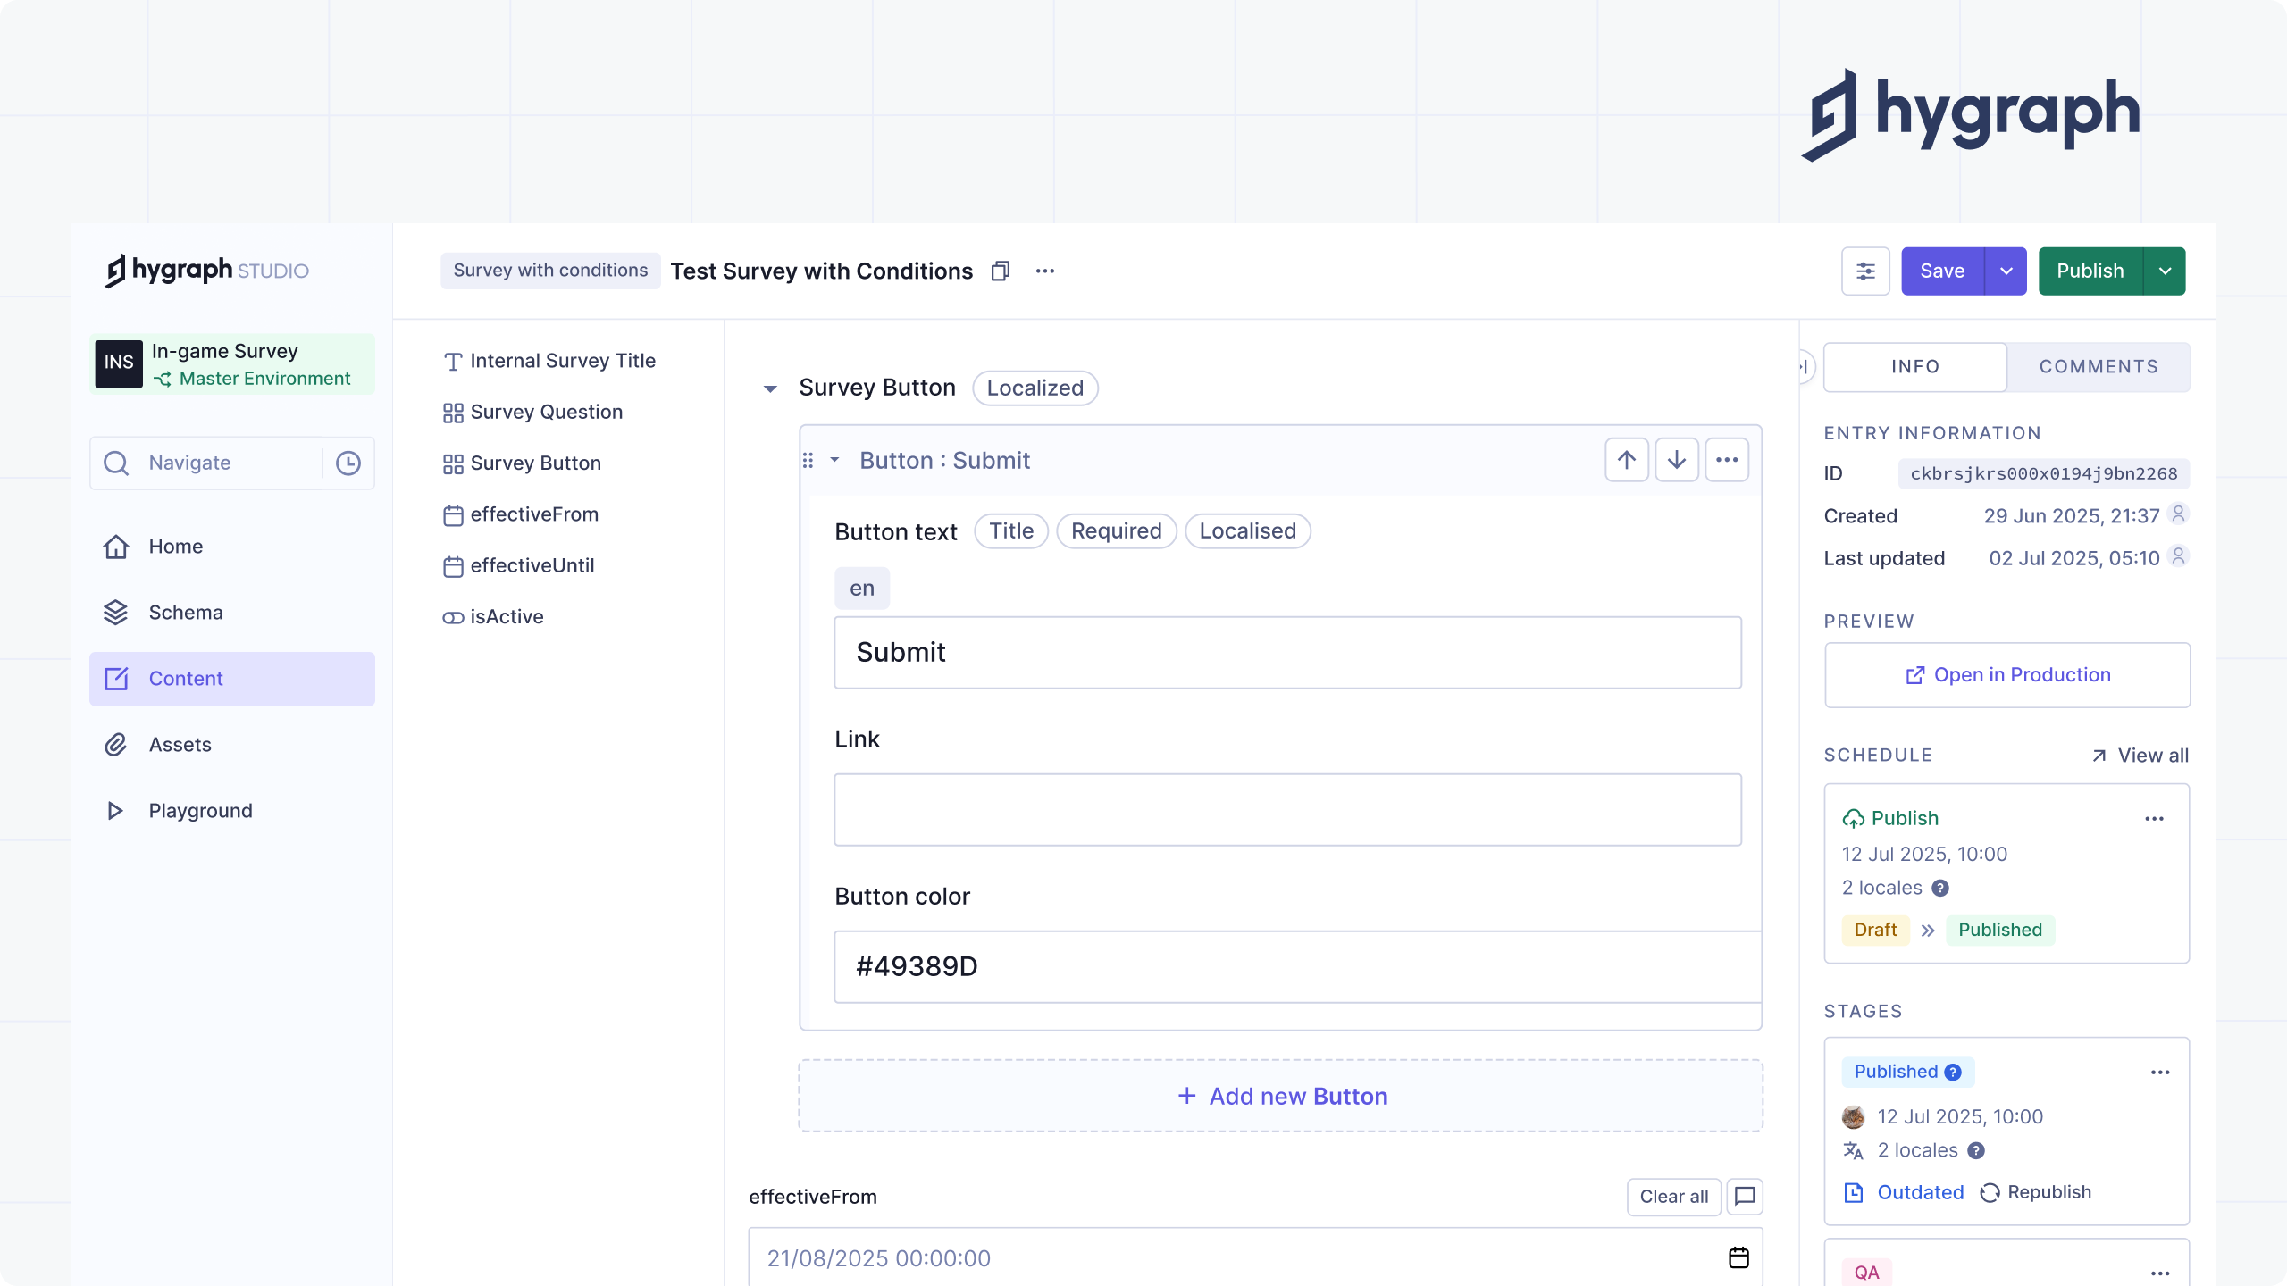2287x1286 pixels.
Task: Click the field settings sliders icon
Action: click(1865, 271)
